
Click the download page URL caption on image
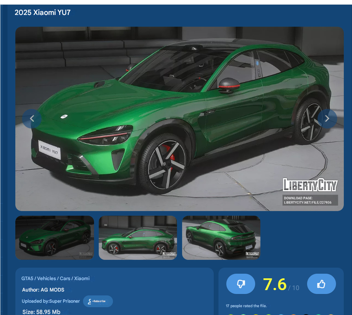[308, 200]
